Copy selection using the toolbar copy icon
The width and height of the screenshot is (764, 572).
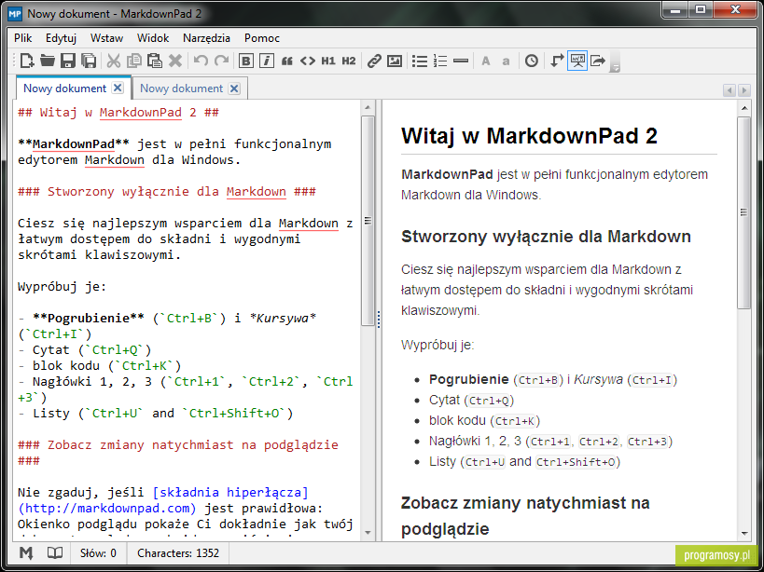[134, 61]
